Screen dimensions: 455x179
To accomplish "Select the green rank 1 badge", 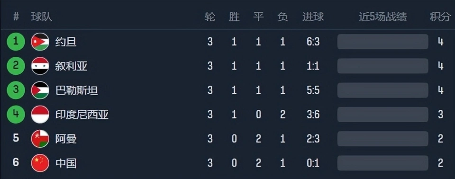I will pyautogui.click(x=16, y=42).
